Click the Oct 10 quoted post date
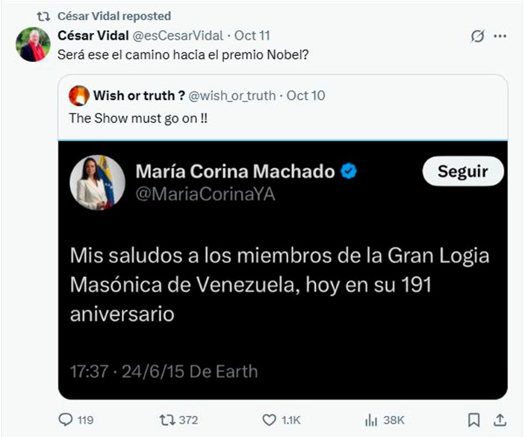 (306, 96)
